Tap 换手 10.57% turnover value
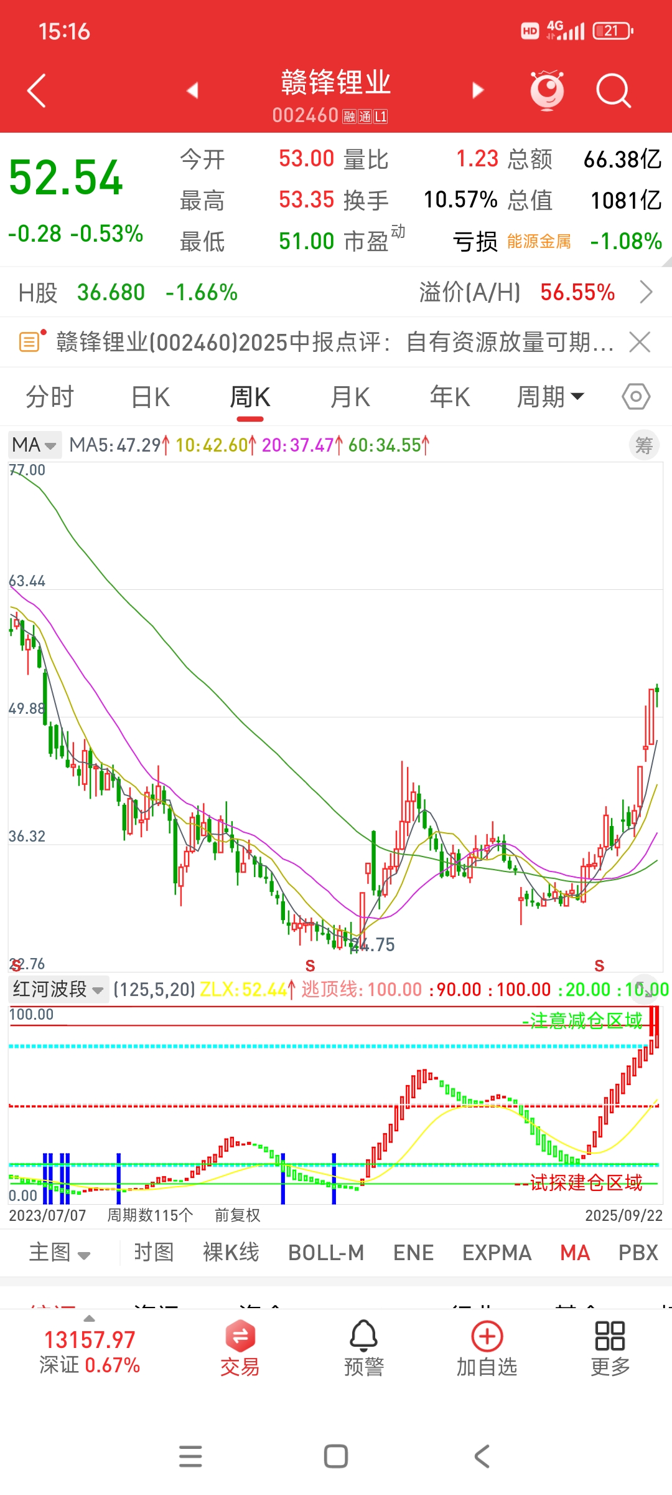Image resolution: width=672 pixels, height=1495 pixels. [x=460, y=200]
